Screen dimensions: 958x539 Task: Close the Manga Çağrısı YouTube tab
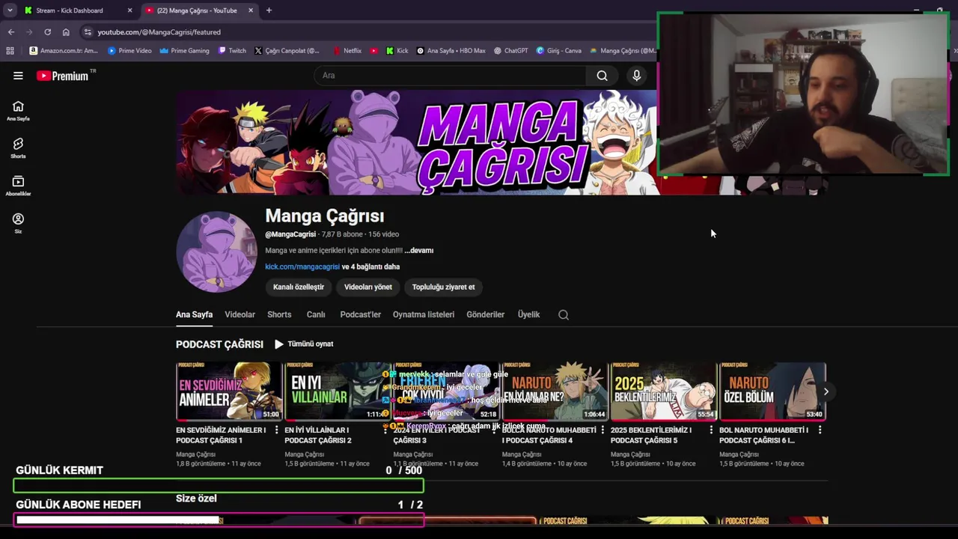pos(251,10)
